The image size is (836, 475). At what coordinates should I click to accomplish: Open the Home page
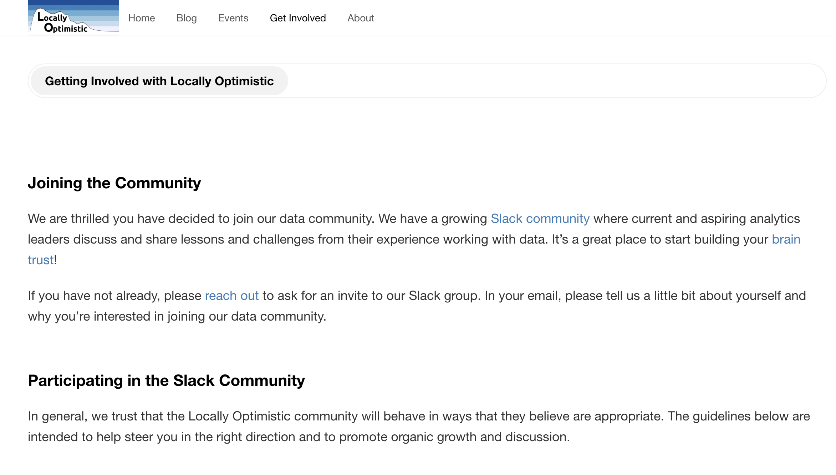click(141, 18)
